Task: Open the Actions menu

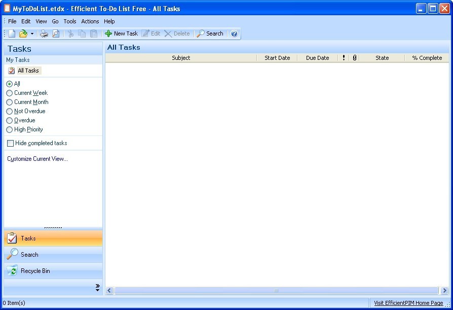Action: click(90, 21)
